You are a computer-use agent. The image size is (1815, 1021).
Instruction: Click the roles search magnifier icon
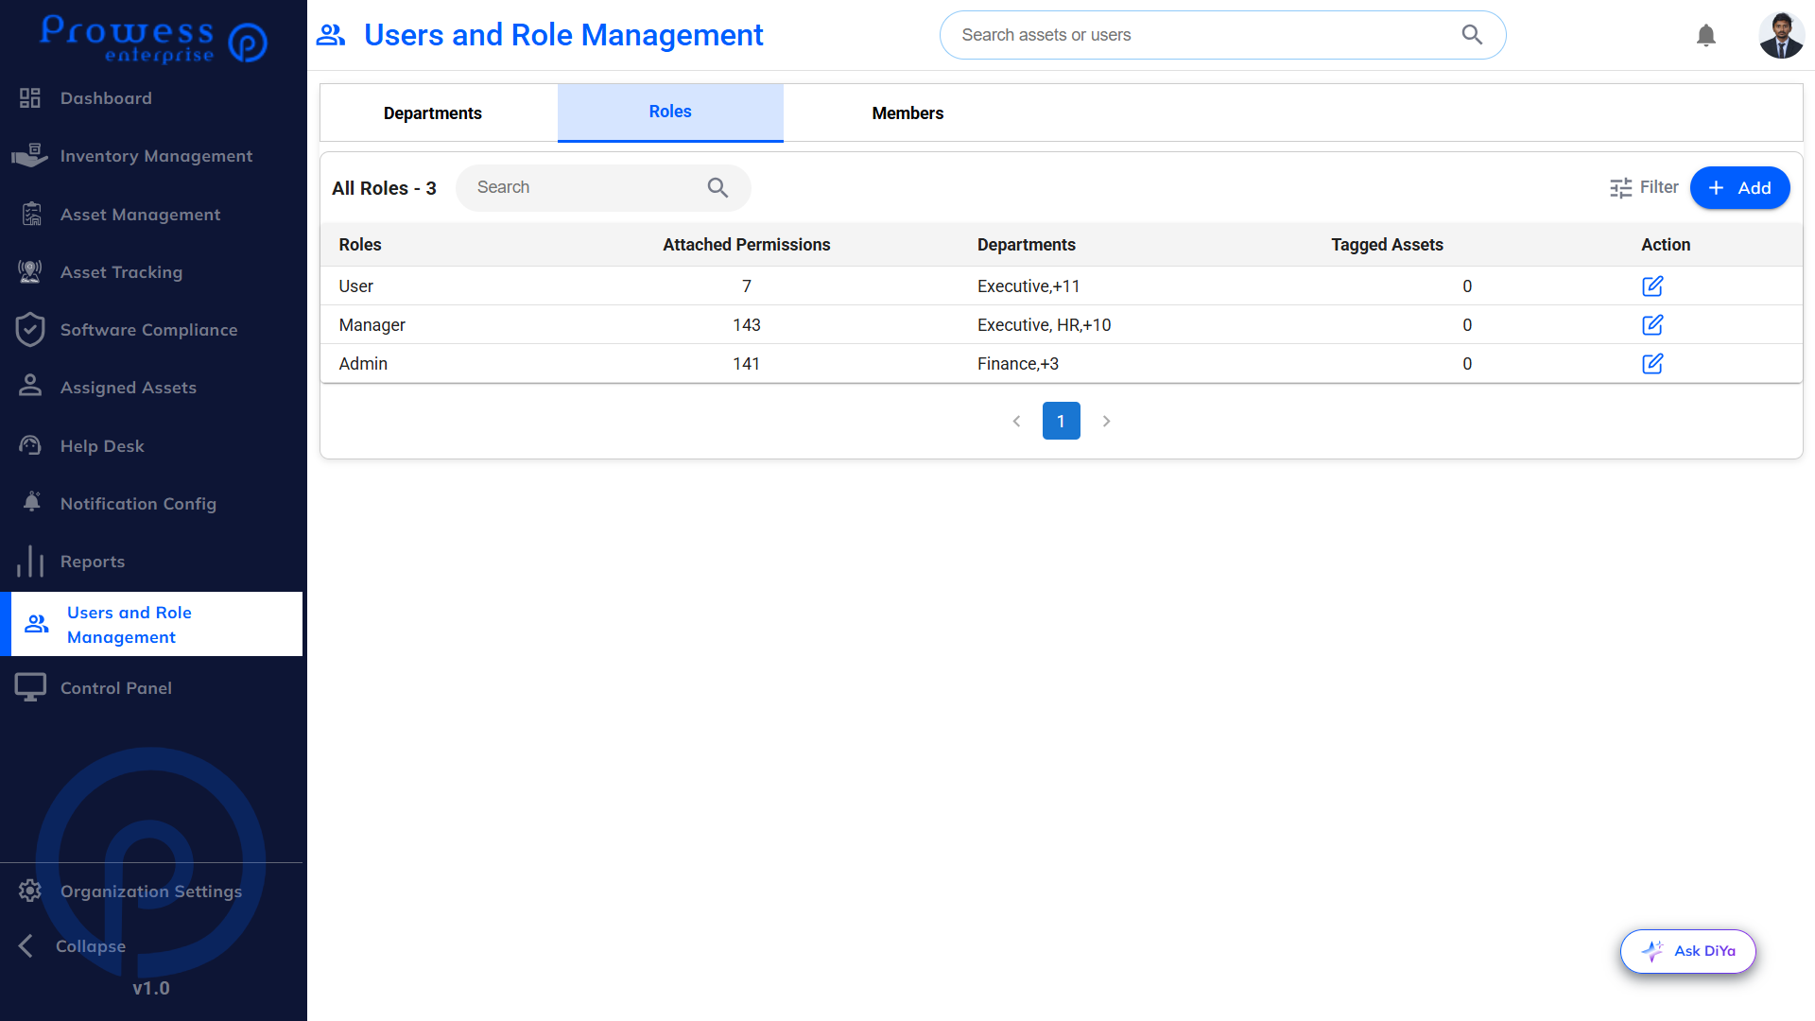click(x=717, y=187)
